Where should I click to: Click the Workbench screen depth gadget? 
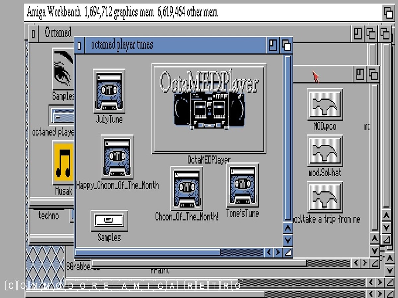click(388, 13)
